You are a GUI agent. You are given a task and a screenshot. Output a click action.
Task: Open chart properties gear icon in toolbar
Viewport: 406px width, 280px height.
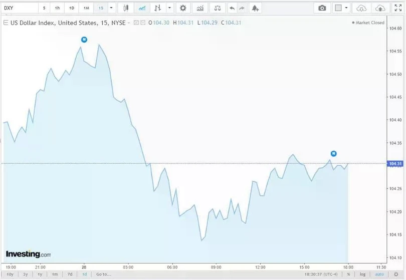183,8
